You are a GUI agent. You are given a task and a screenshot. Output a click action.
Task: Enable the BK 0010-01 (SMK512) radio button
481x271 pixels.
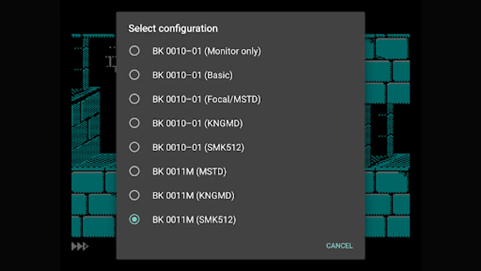coord(134,147)
